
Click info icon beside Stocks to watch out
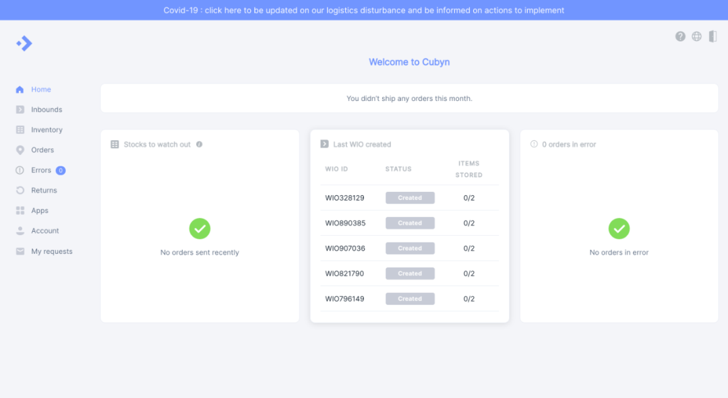199,144
